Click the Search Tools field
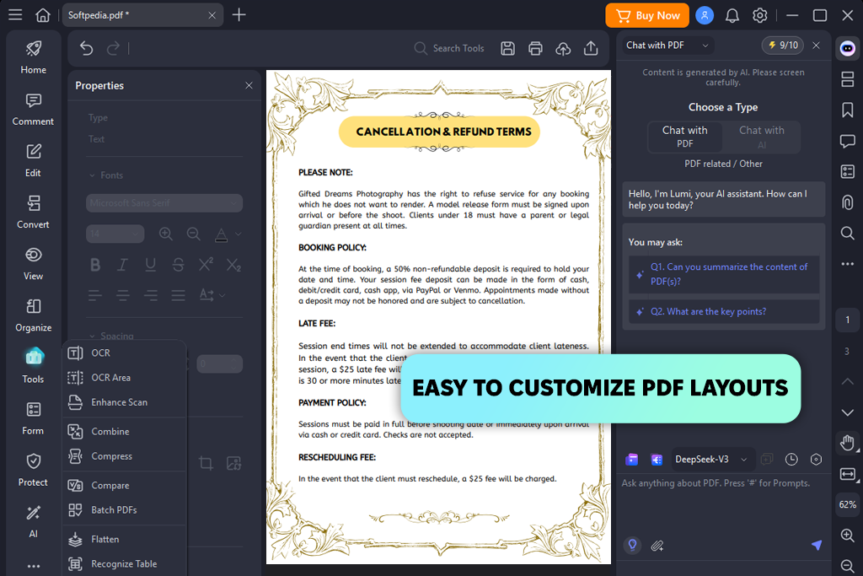The height and width of the screenshot is (576, 863). (x=449, y=48)
